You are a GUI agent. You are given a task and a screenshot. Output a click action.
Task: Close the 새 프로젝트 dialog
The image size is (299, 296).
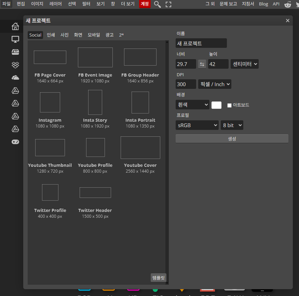coord(288,21)
